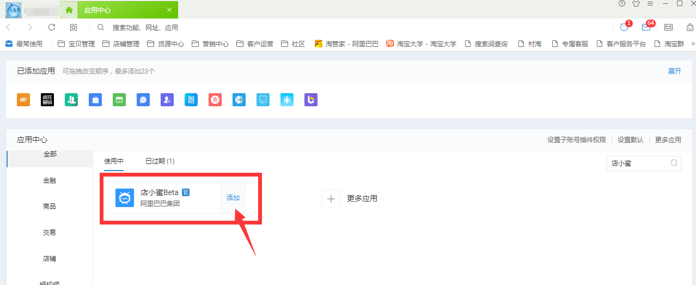Open the orange coupon app icon
The image size is (696, 285).
(x=23, y=100)
